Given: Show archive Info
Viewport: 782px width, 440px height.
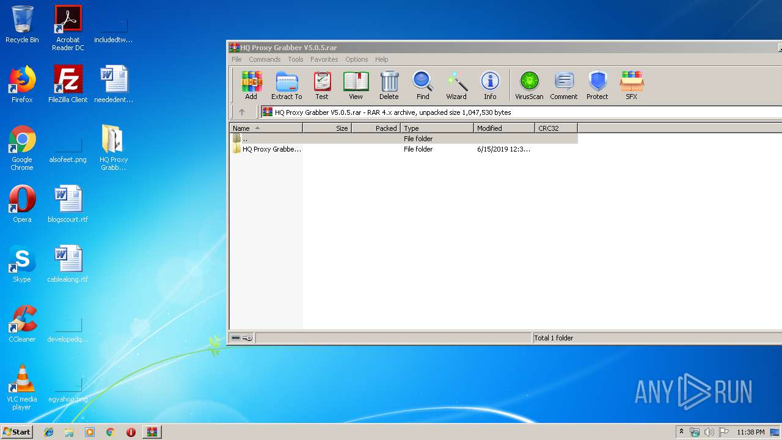Looking at the screenshot, I should click(490, 85).
